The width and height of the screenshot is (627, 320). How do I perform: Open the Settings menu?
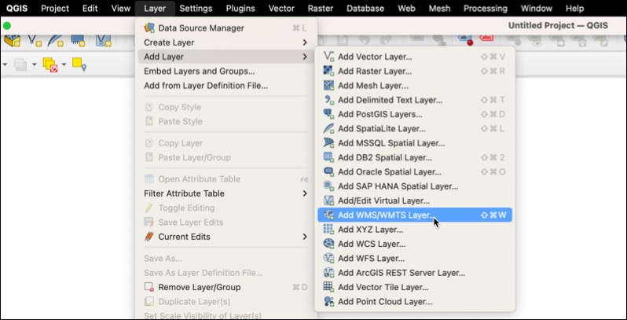point(196,9)
